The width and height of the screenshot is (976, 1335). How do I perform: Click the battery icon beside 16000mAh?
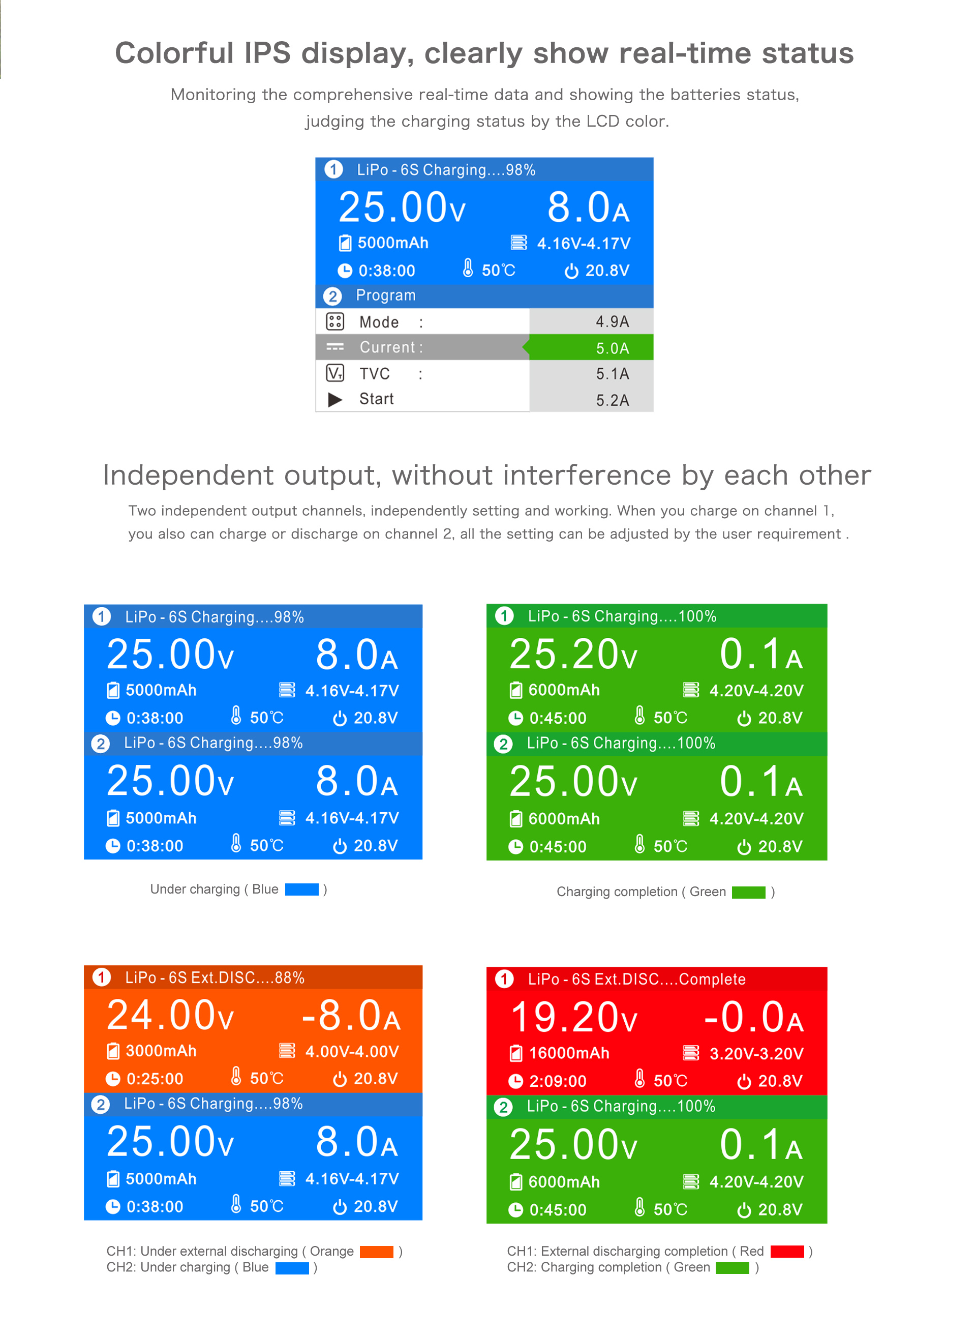click(x=516, y=1053)
